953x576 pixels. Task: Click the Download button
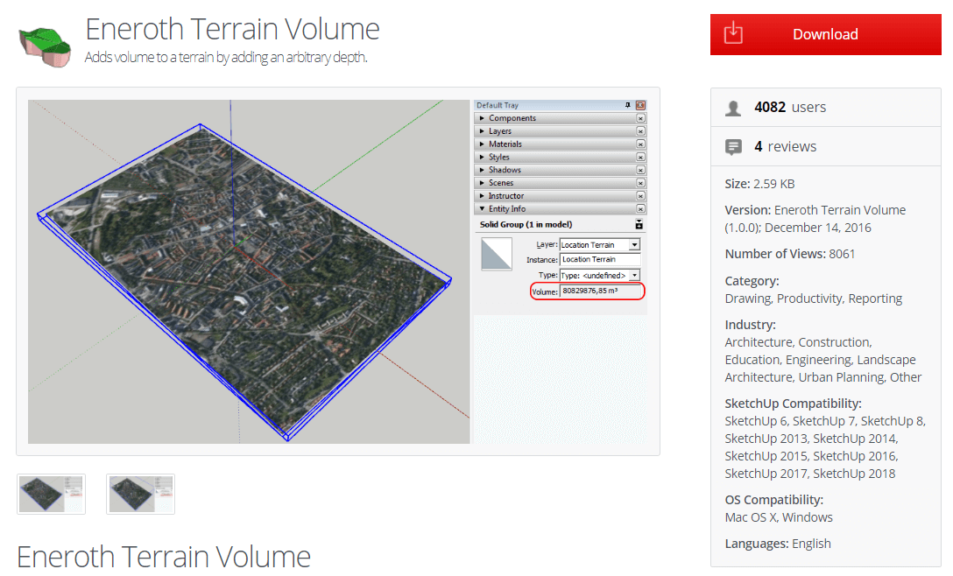pos(825,34)
